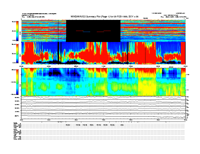Click the RAD1 vertical axis label
This screenshot has height=154, width=200.
coord(20,55)
